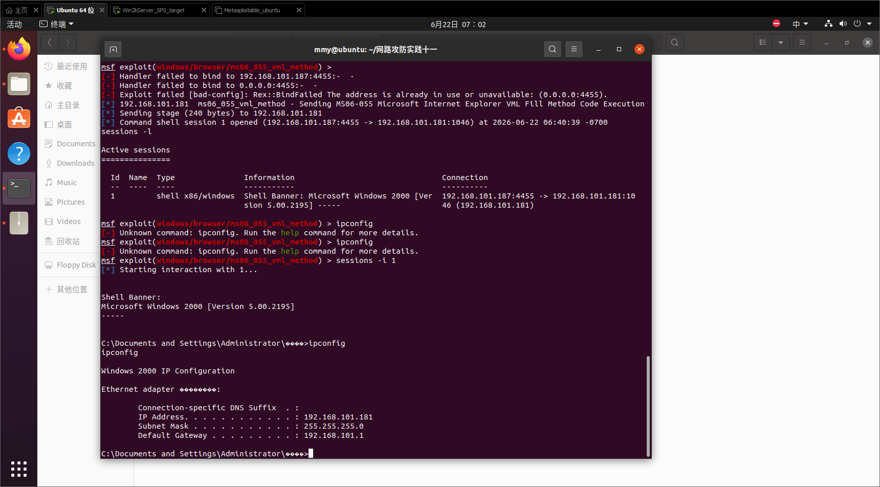
Task: Open the Files app in the dock
Action: click(19, 84)
